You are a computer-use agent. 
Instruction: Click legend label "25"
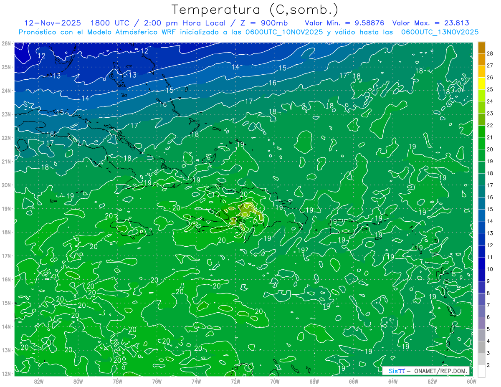coord(490,89)
